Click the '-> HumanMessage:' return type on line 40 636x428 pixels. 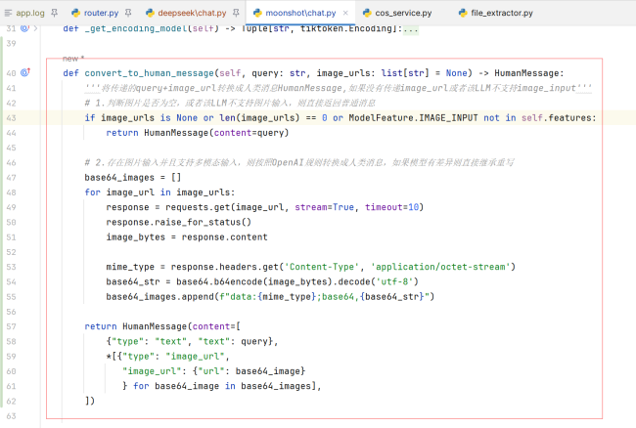[x=522, y=73]
